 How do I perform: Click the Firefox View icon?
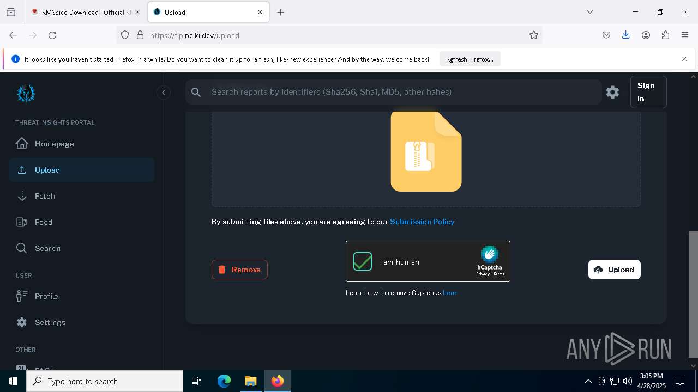[11, 12]
